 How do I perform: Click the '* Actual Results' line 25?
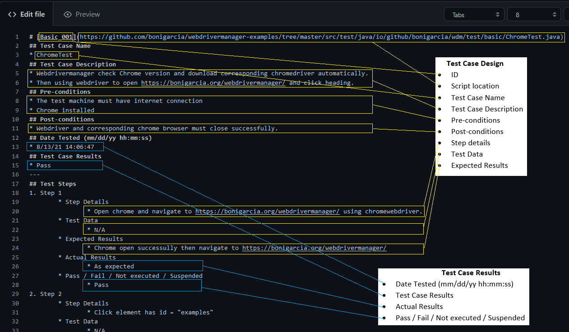coord(87,257)
